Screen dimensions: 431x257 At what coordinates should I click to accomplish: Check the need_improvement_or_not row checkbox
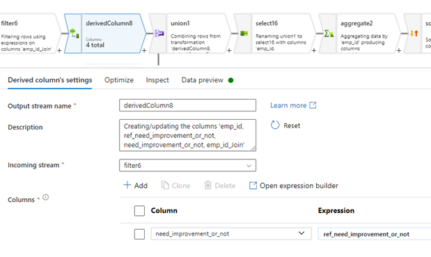139,234
